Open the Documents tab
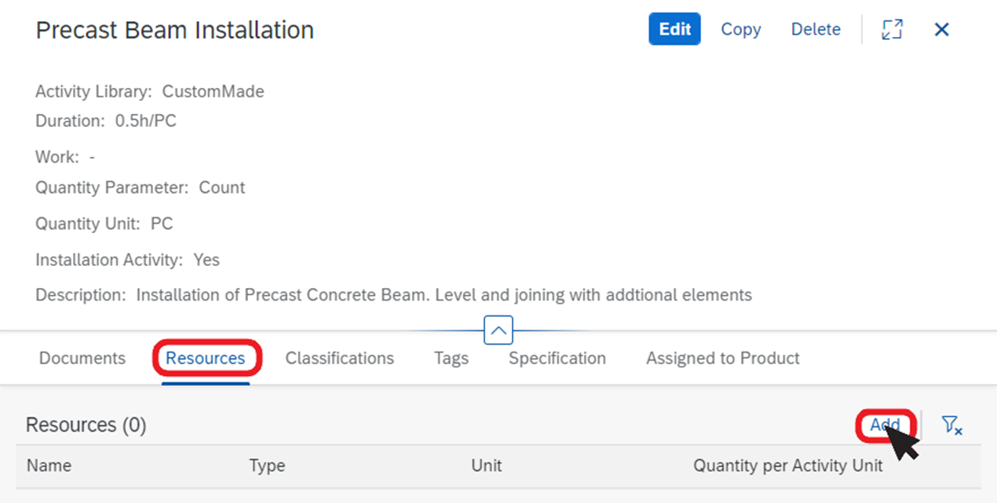Viewport: 997px width, 503px height. 82,359
